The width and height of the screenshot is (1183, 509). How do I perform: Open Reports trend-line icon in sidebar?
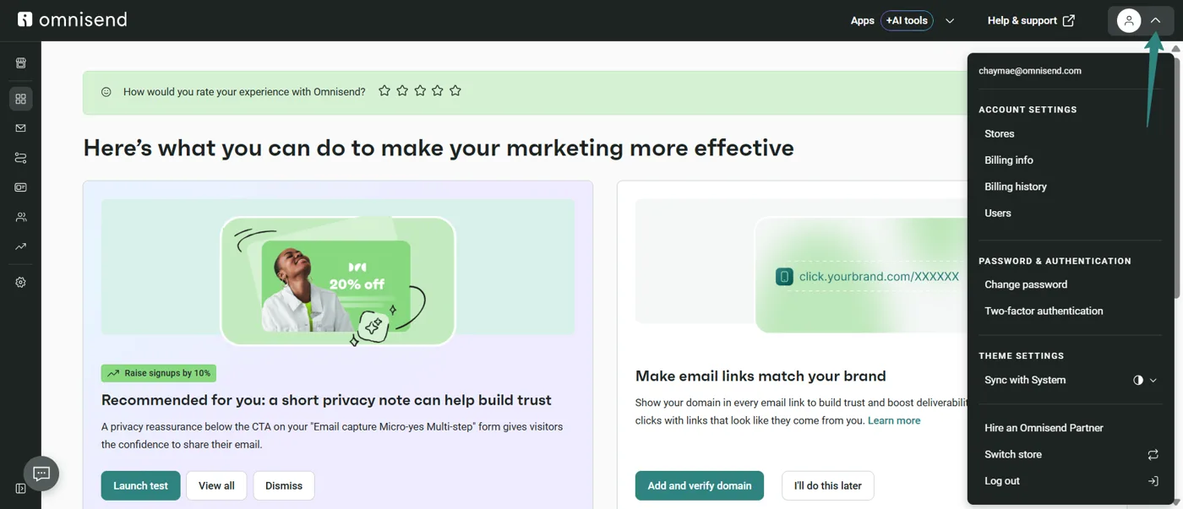pyautogui.click(x=20, y=246)
